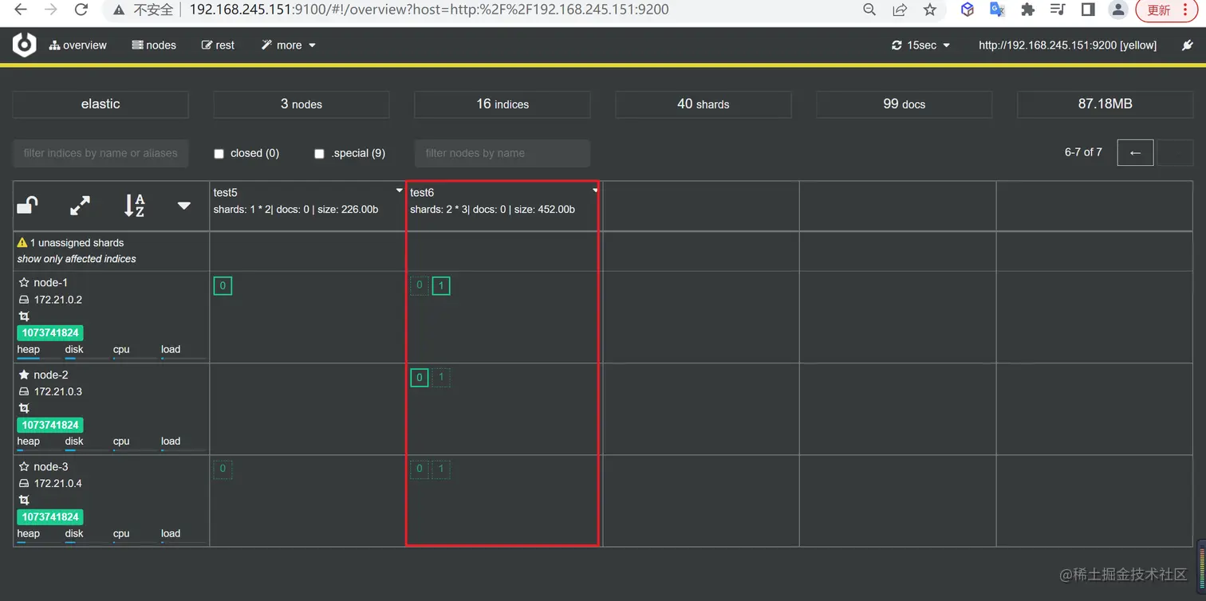Select test6 primary shard 0 on node-2
This screenshot has height=601, width=1206.
[420, 377]
